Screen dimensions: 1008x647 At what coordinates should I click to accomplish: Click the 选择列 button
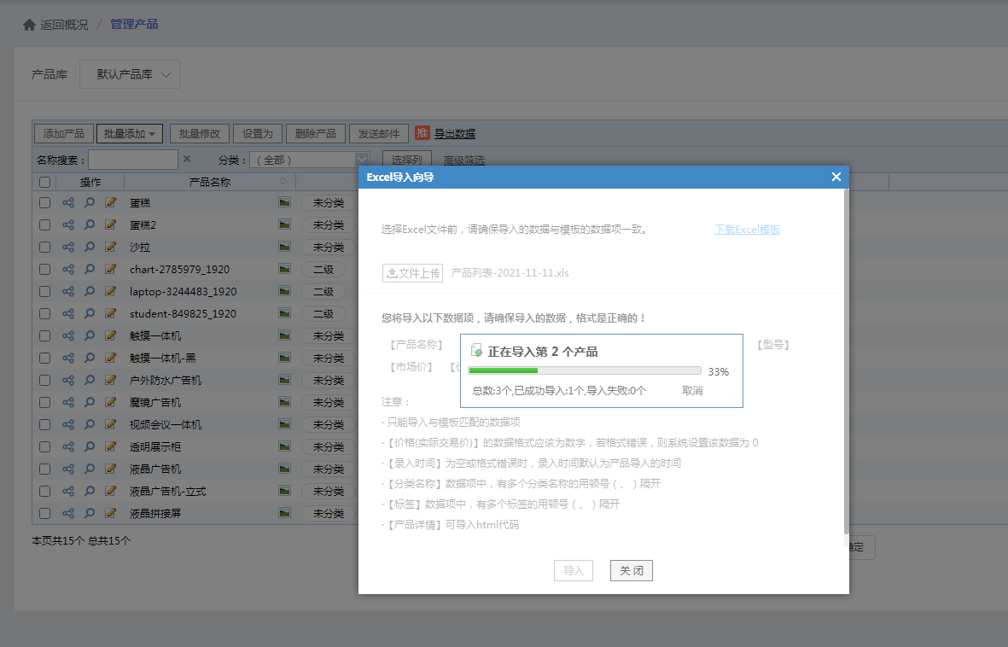point(406,159)
